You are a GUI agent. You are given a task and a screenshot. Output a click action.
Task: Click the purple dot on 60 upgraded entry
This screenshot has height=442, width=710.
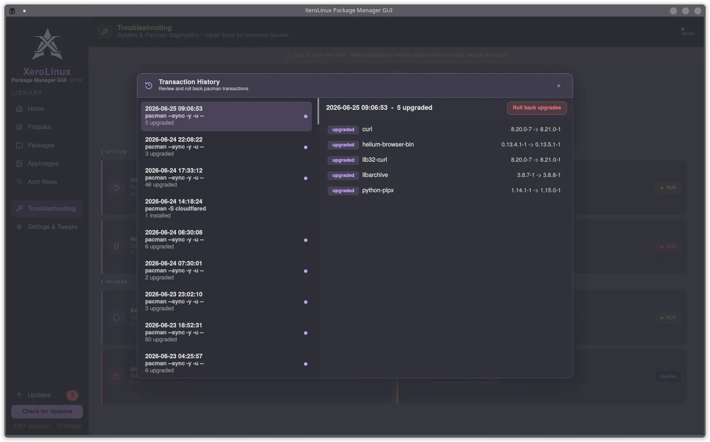306,333
